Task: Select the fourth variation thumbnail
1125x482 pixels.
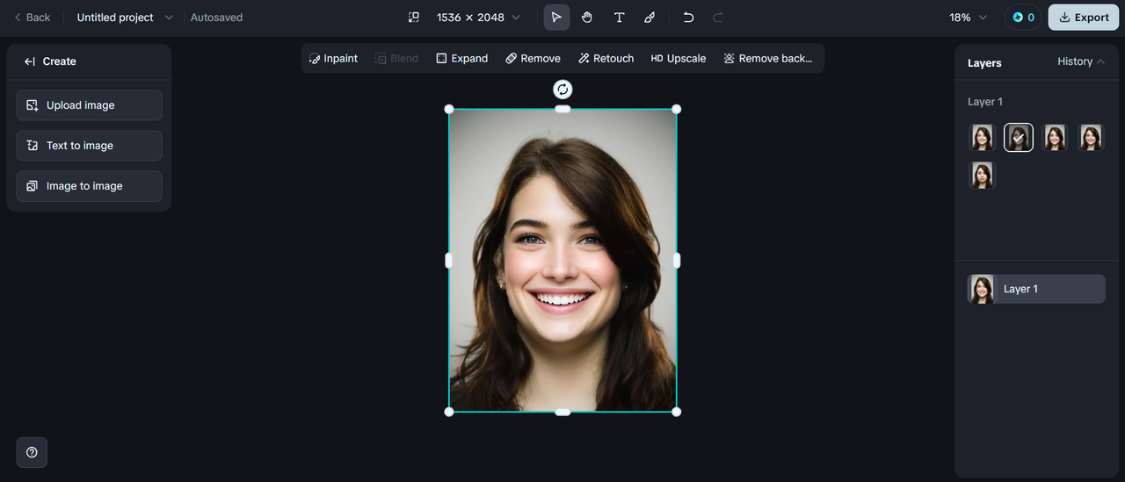Action: pyautogui.click(x=1091, y=137)
